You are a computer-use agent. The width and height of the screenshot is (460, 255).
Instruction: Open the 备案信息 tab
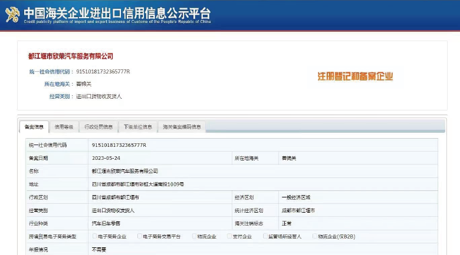[x=34, y=127]
